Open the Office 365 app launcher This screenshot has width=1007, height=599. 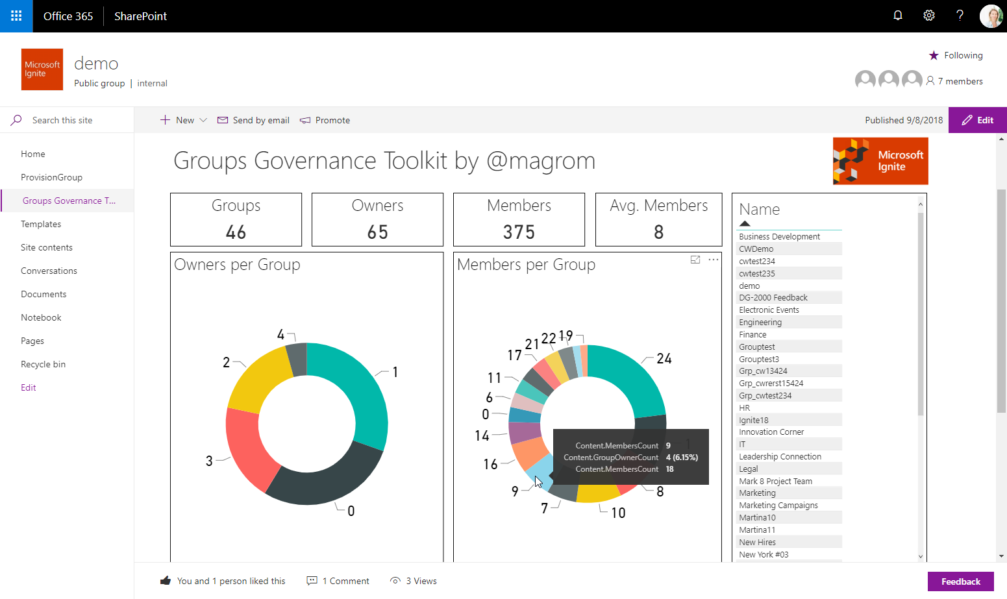[16, 16]
